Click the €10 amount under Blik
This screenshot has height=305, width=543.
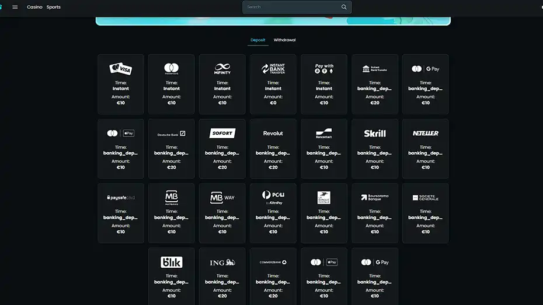click(172, 296)
